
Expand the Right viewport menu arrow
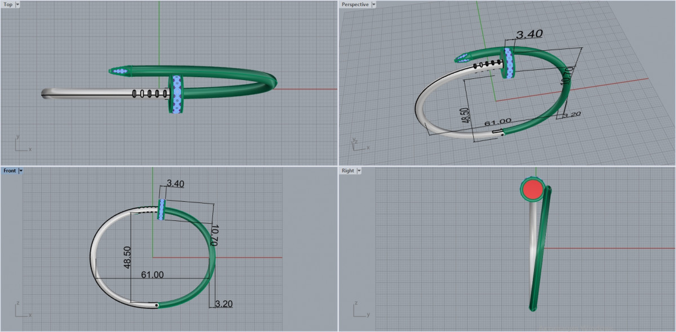click(359, 170)
